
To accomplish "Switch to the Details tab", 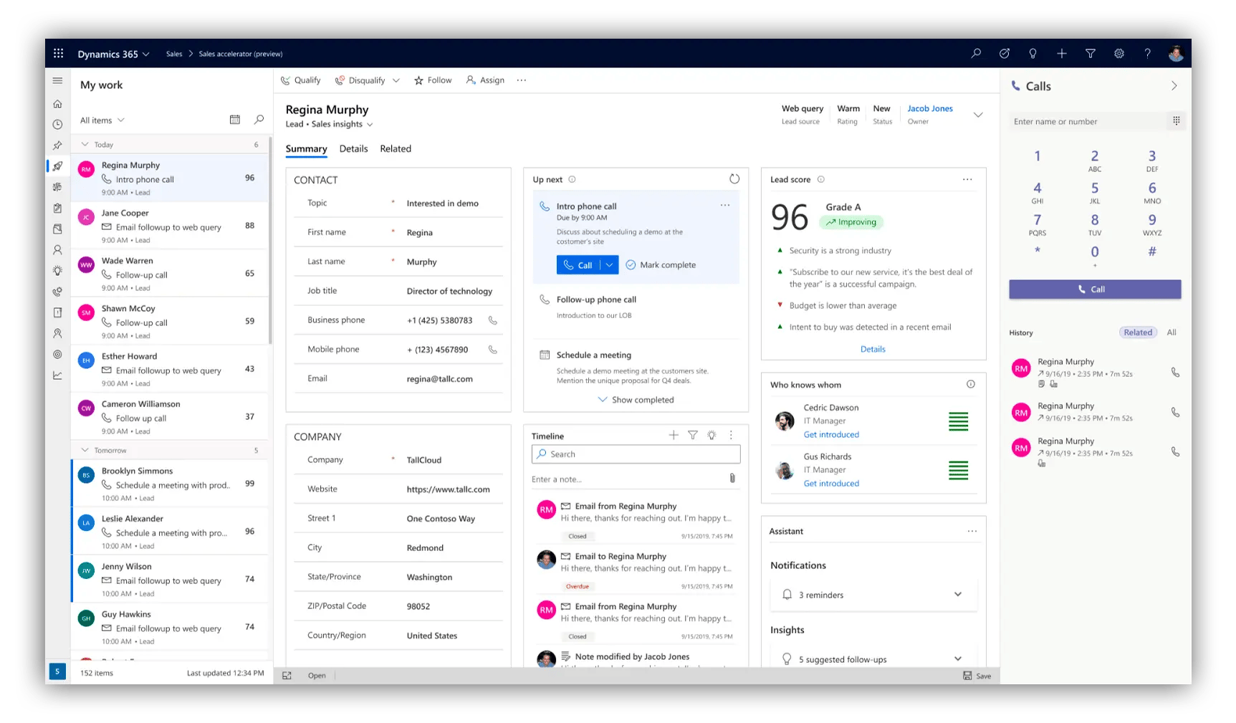I will click(353, 149).
